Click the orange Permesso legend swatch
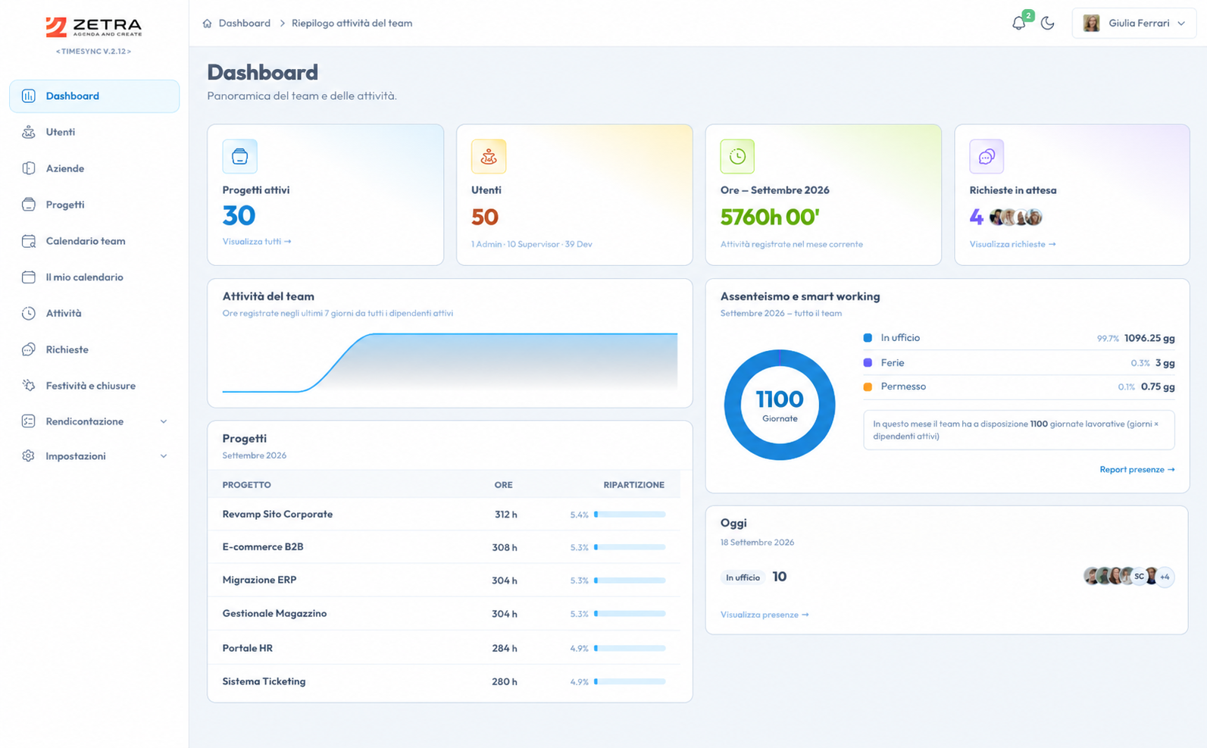 click(868, 387)
